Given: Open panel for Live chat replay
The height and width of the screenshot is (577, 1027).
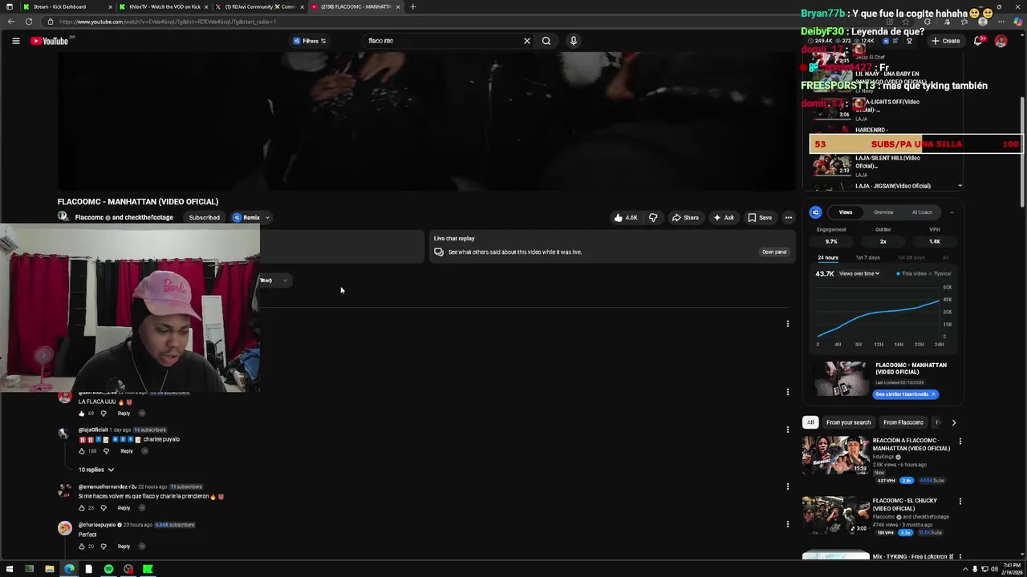Looking at the screenshot, I should click(x=773, y=252).
